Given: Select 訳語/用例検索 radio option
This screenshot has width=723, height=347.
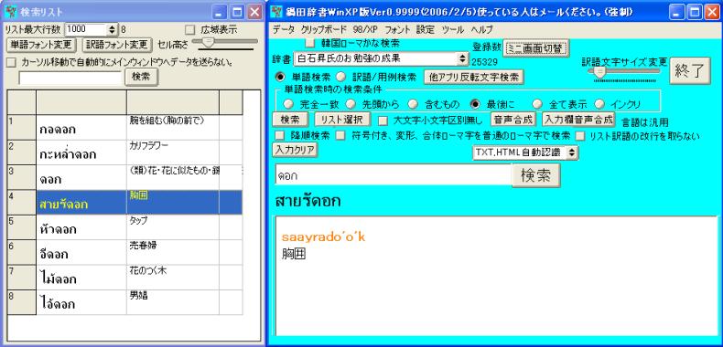Looking at the screenshot, I should click(x=340, y=77).
